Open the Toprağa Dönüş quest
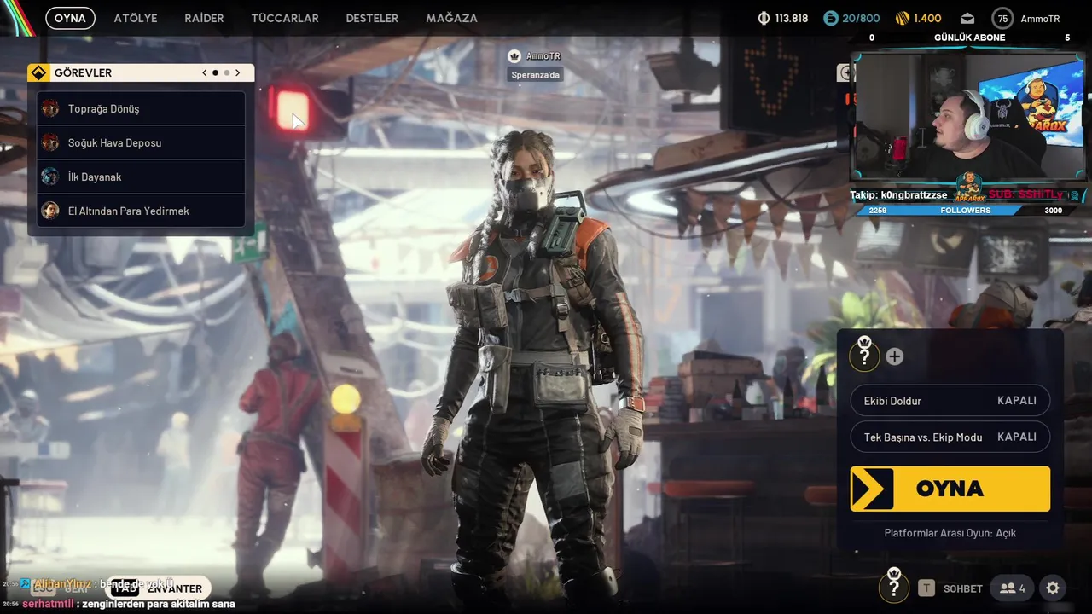 tap(142, 108)
